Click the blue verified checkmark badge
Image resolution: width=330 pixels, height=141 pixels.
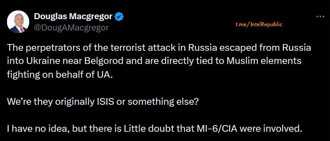(119, 17)
